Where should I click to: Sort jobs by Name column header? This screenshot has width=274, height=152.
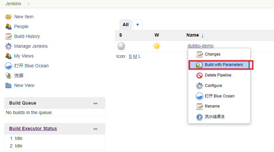[x=195, y=35]
